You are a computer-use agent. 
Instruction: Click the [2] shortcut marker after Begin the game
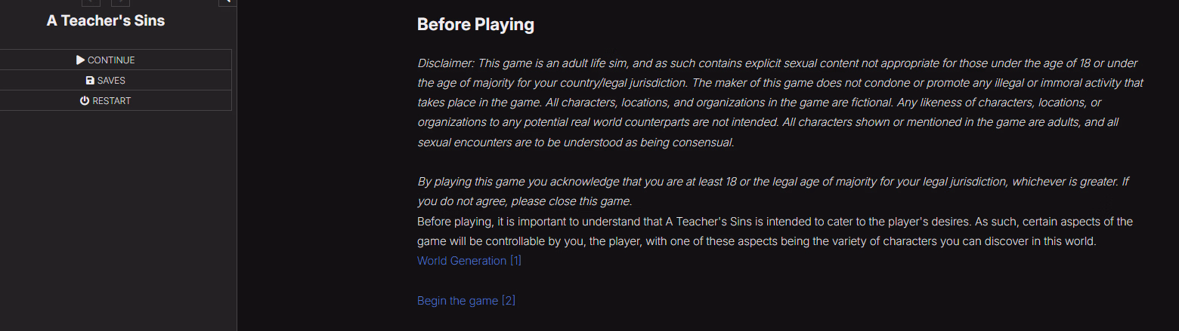(x=509, y=301)
